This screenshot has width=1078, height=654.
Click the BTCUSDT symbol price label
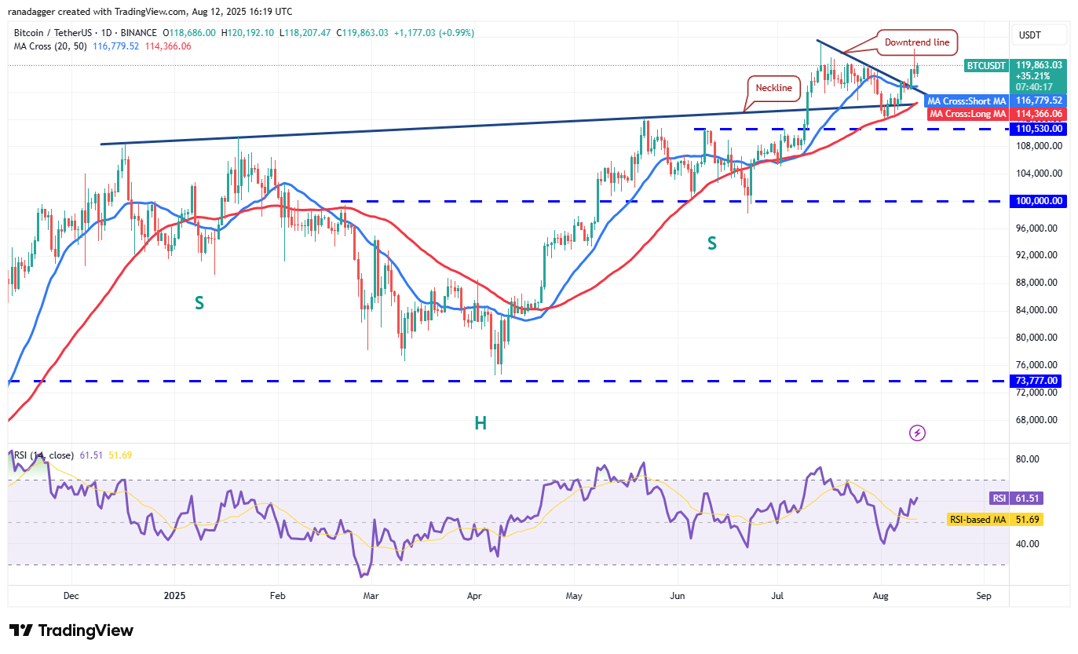tap(985, 66)
